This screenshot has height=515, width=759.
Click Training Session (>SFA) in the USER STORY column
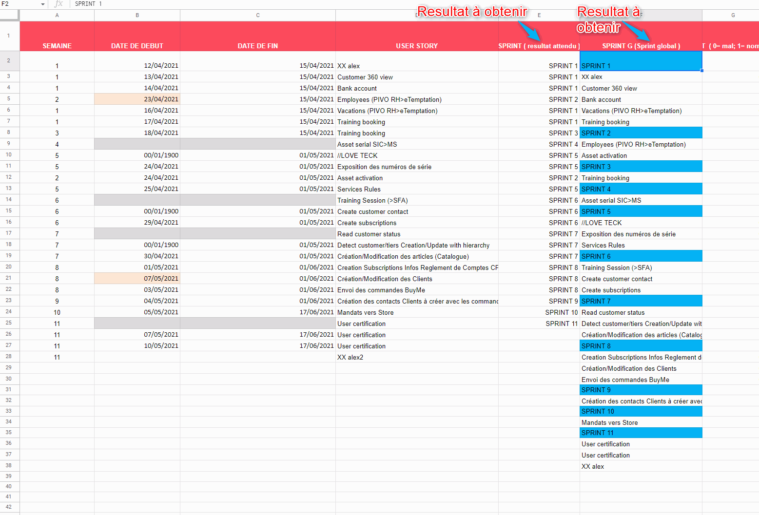click(417, 200)
